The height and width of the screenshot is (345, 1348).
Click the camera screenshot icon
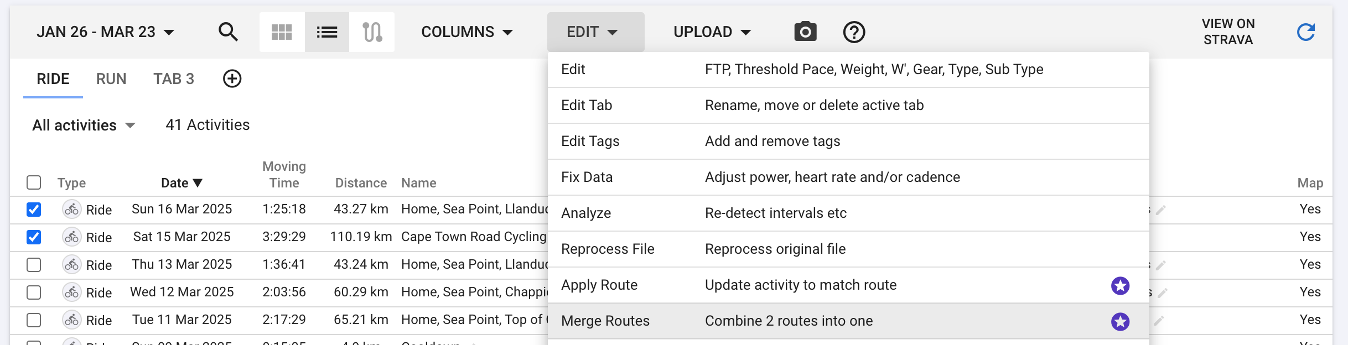click(x=805, y=32)
